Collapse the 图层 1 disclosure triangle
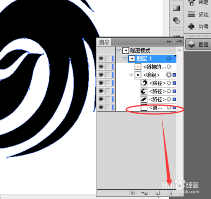The height and width of the screenshot is (199, 211). click(124, 58)
